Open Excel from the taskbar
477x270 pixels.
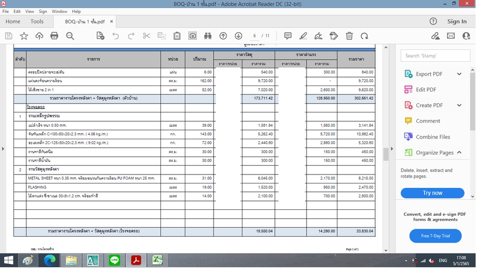(158, 261)
